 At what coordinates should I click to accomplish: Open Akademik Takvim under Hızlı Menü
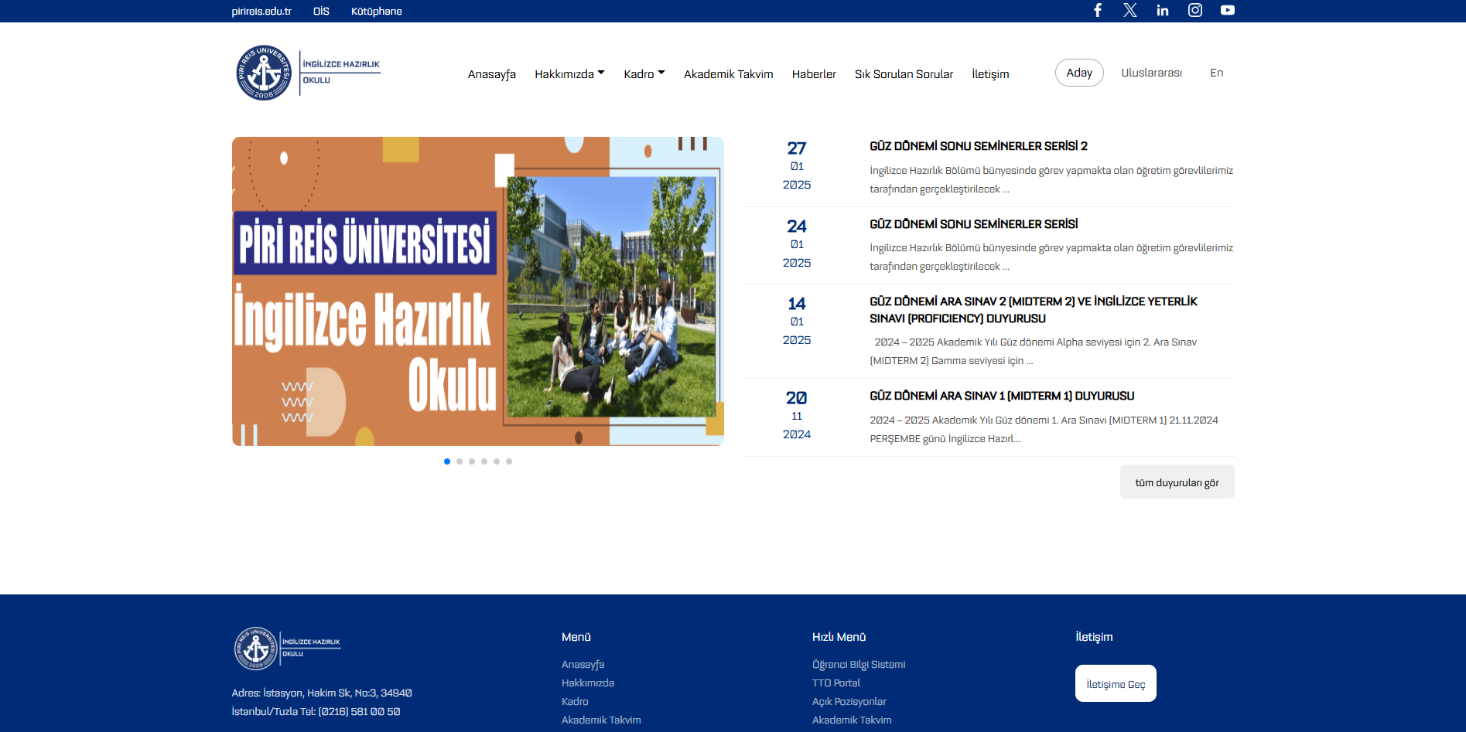(852, 720)
